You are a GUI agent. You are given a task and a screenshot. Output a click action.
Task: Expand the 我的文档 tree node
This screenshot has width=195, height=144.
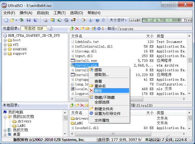point(5,130)
